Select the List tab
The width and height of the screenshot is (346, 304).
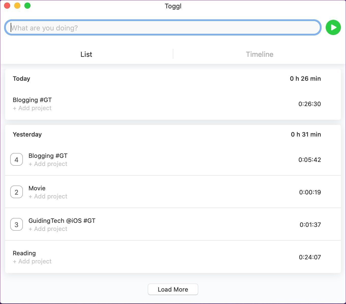tap(86, 54)
